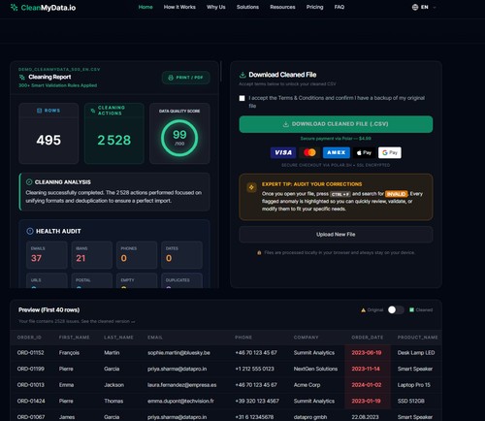
Task: Click the globe language icon
Action: [x=415, y=7]
